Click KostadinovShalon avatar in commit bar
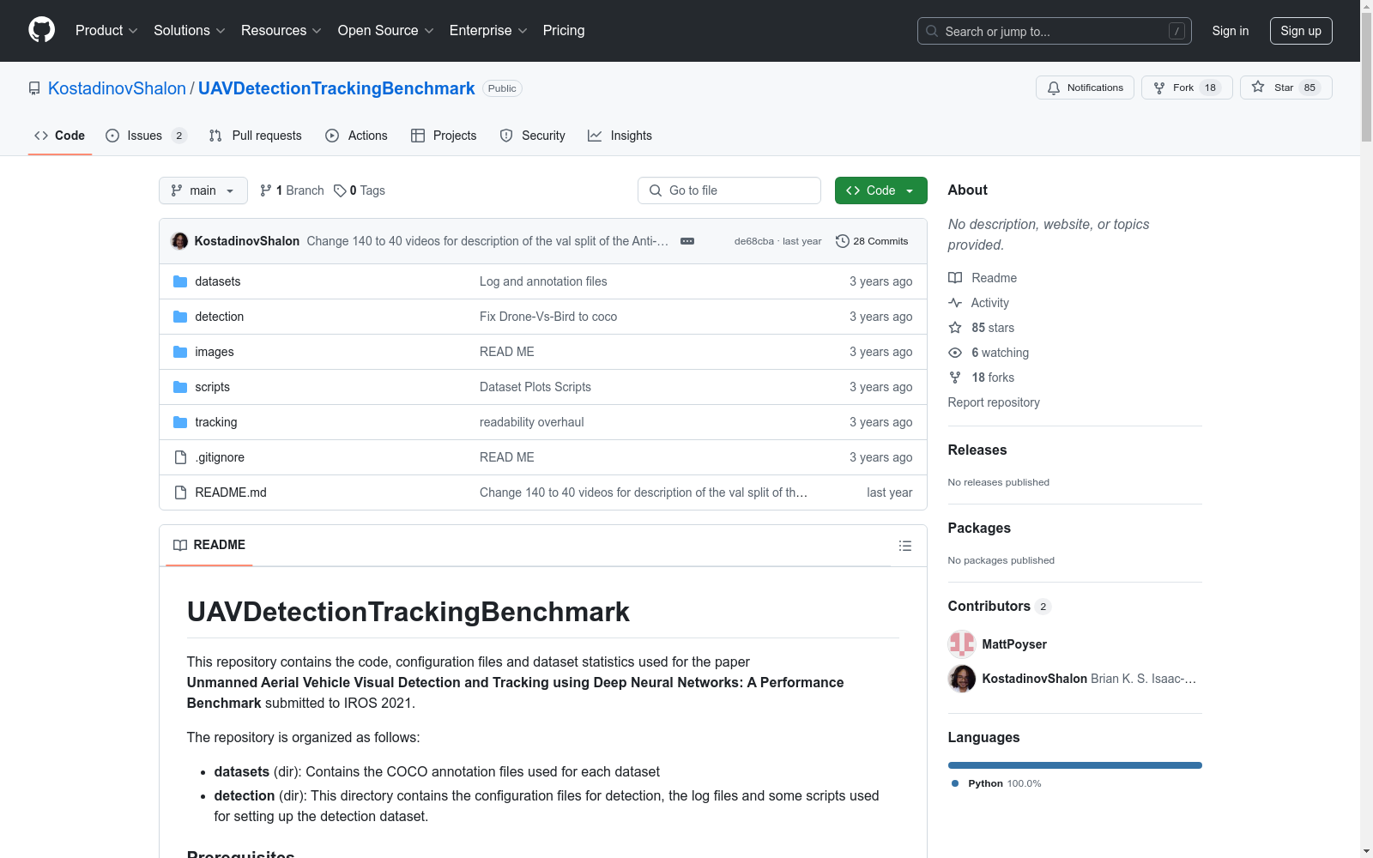Image resolution: width=1373 pixels, height=858 pixels. (179, 241)
